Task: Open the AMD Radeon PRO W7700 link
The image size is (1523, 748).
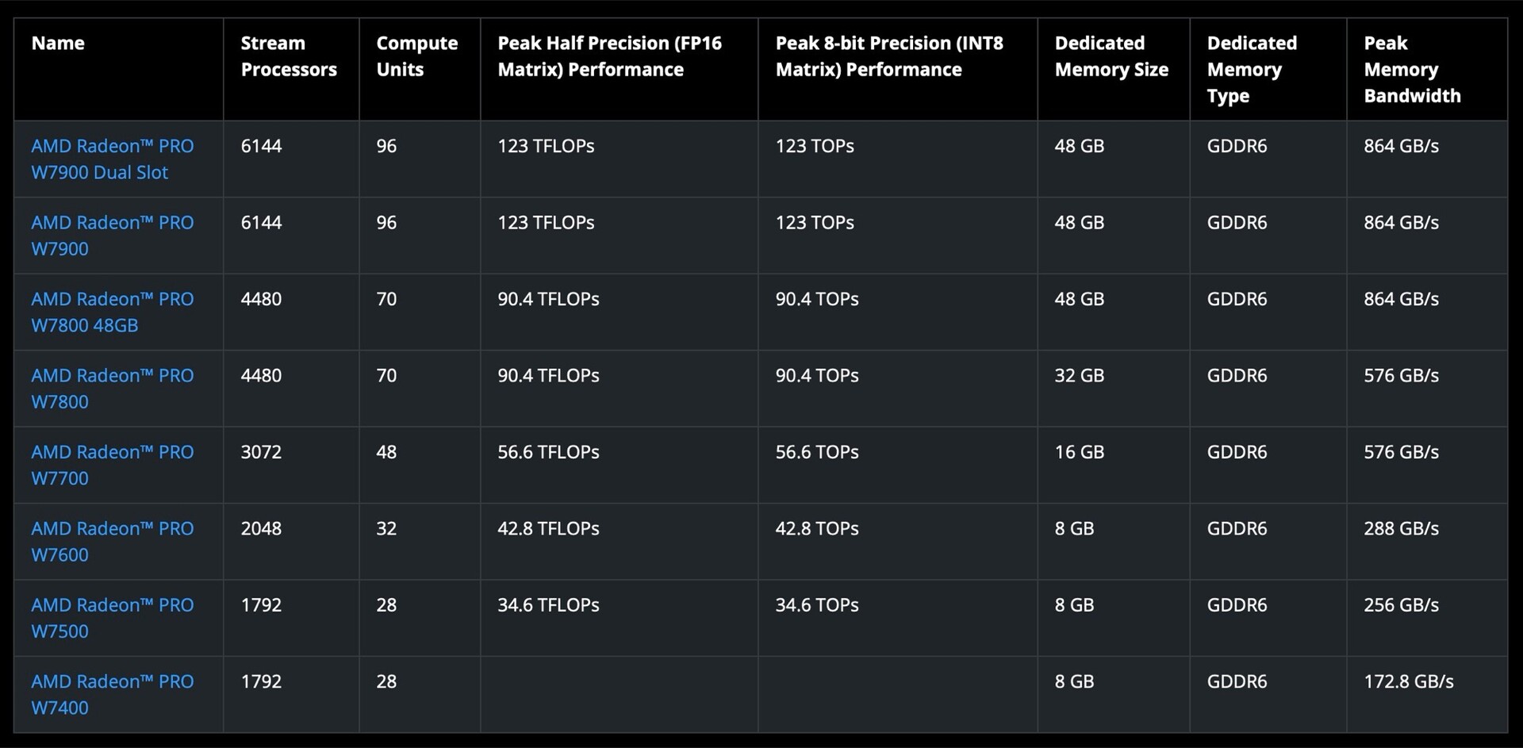Action: click(x=112, y=465)
